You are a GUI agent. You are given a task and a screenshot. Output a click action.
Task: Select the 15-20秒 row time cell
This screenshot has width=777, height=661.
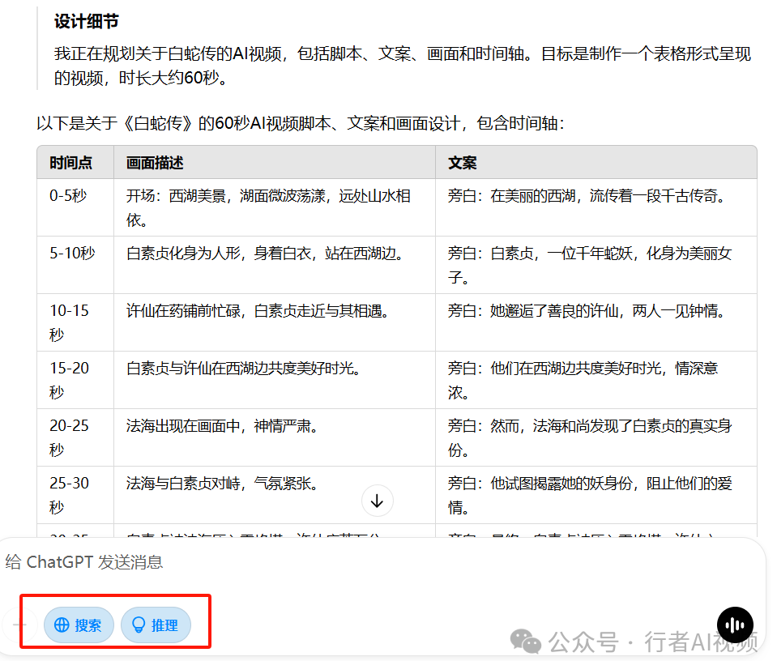click(70, 380)
